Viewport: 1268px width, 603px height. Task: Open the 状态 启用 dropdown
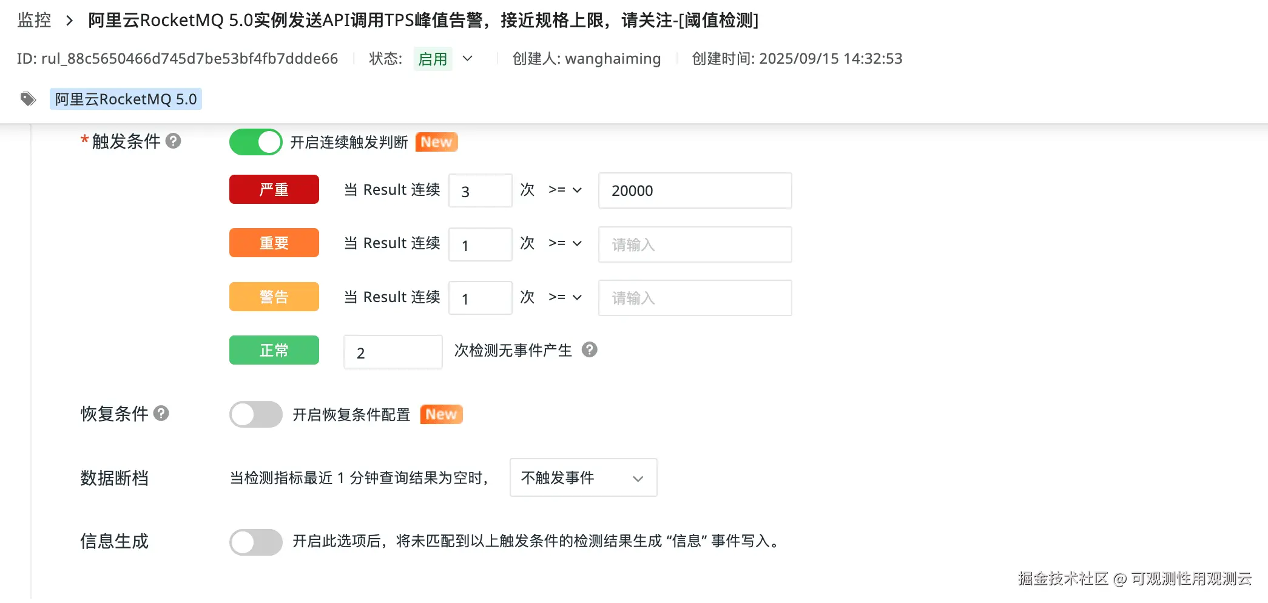(x=443, y=59)
